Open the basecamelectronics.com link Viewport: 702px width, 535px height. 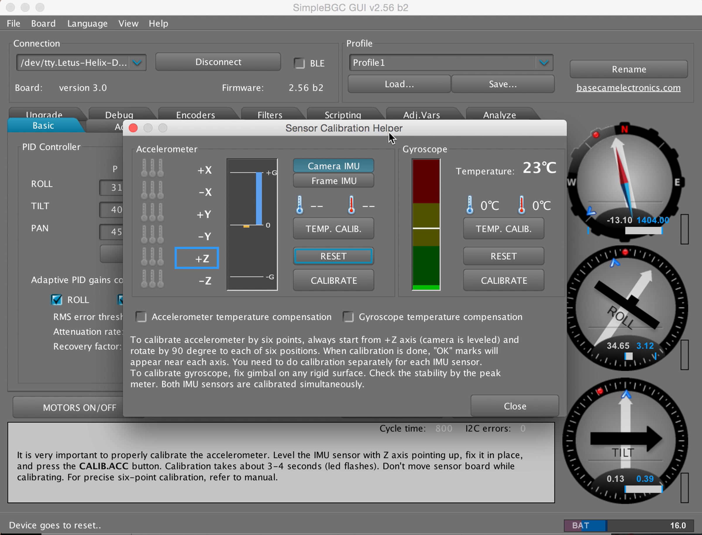tap(628, 87)
